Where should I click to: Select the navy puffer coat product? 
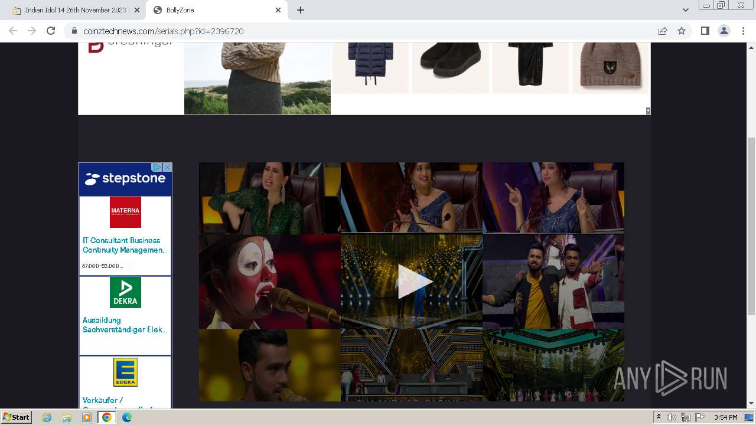point(370,68)
